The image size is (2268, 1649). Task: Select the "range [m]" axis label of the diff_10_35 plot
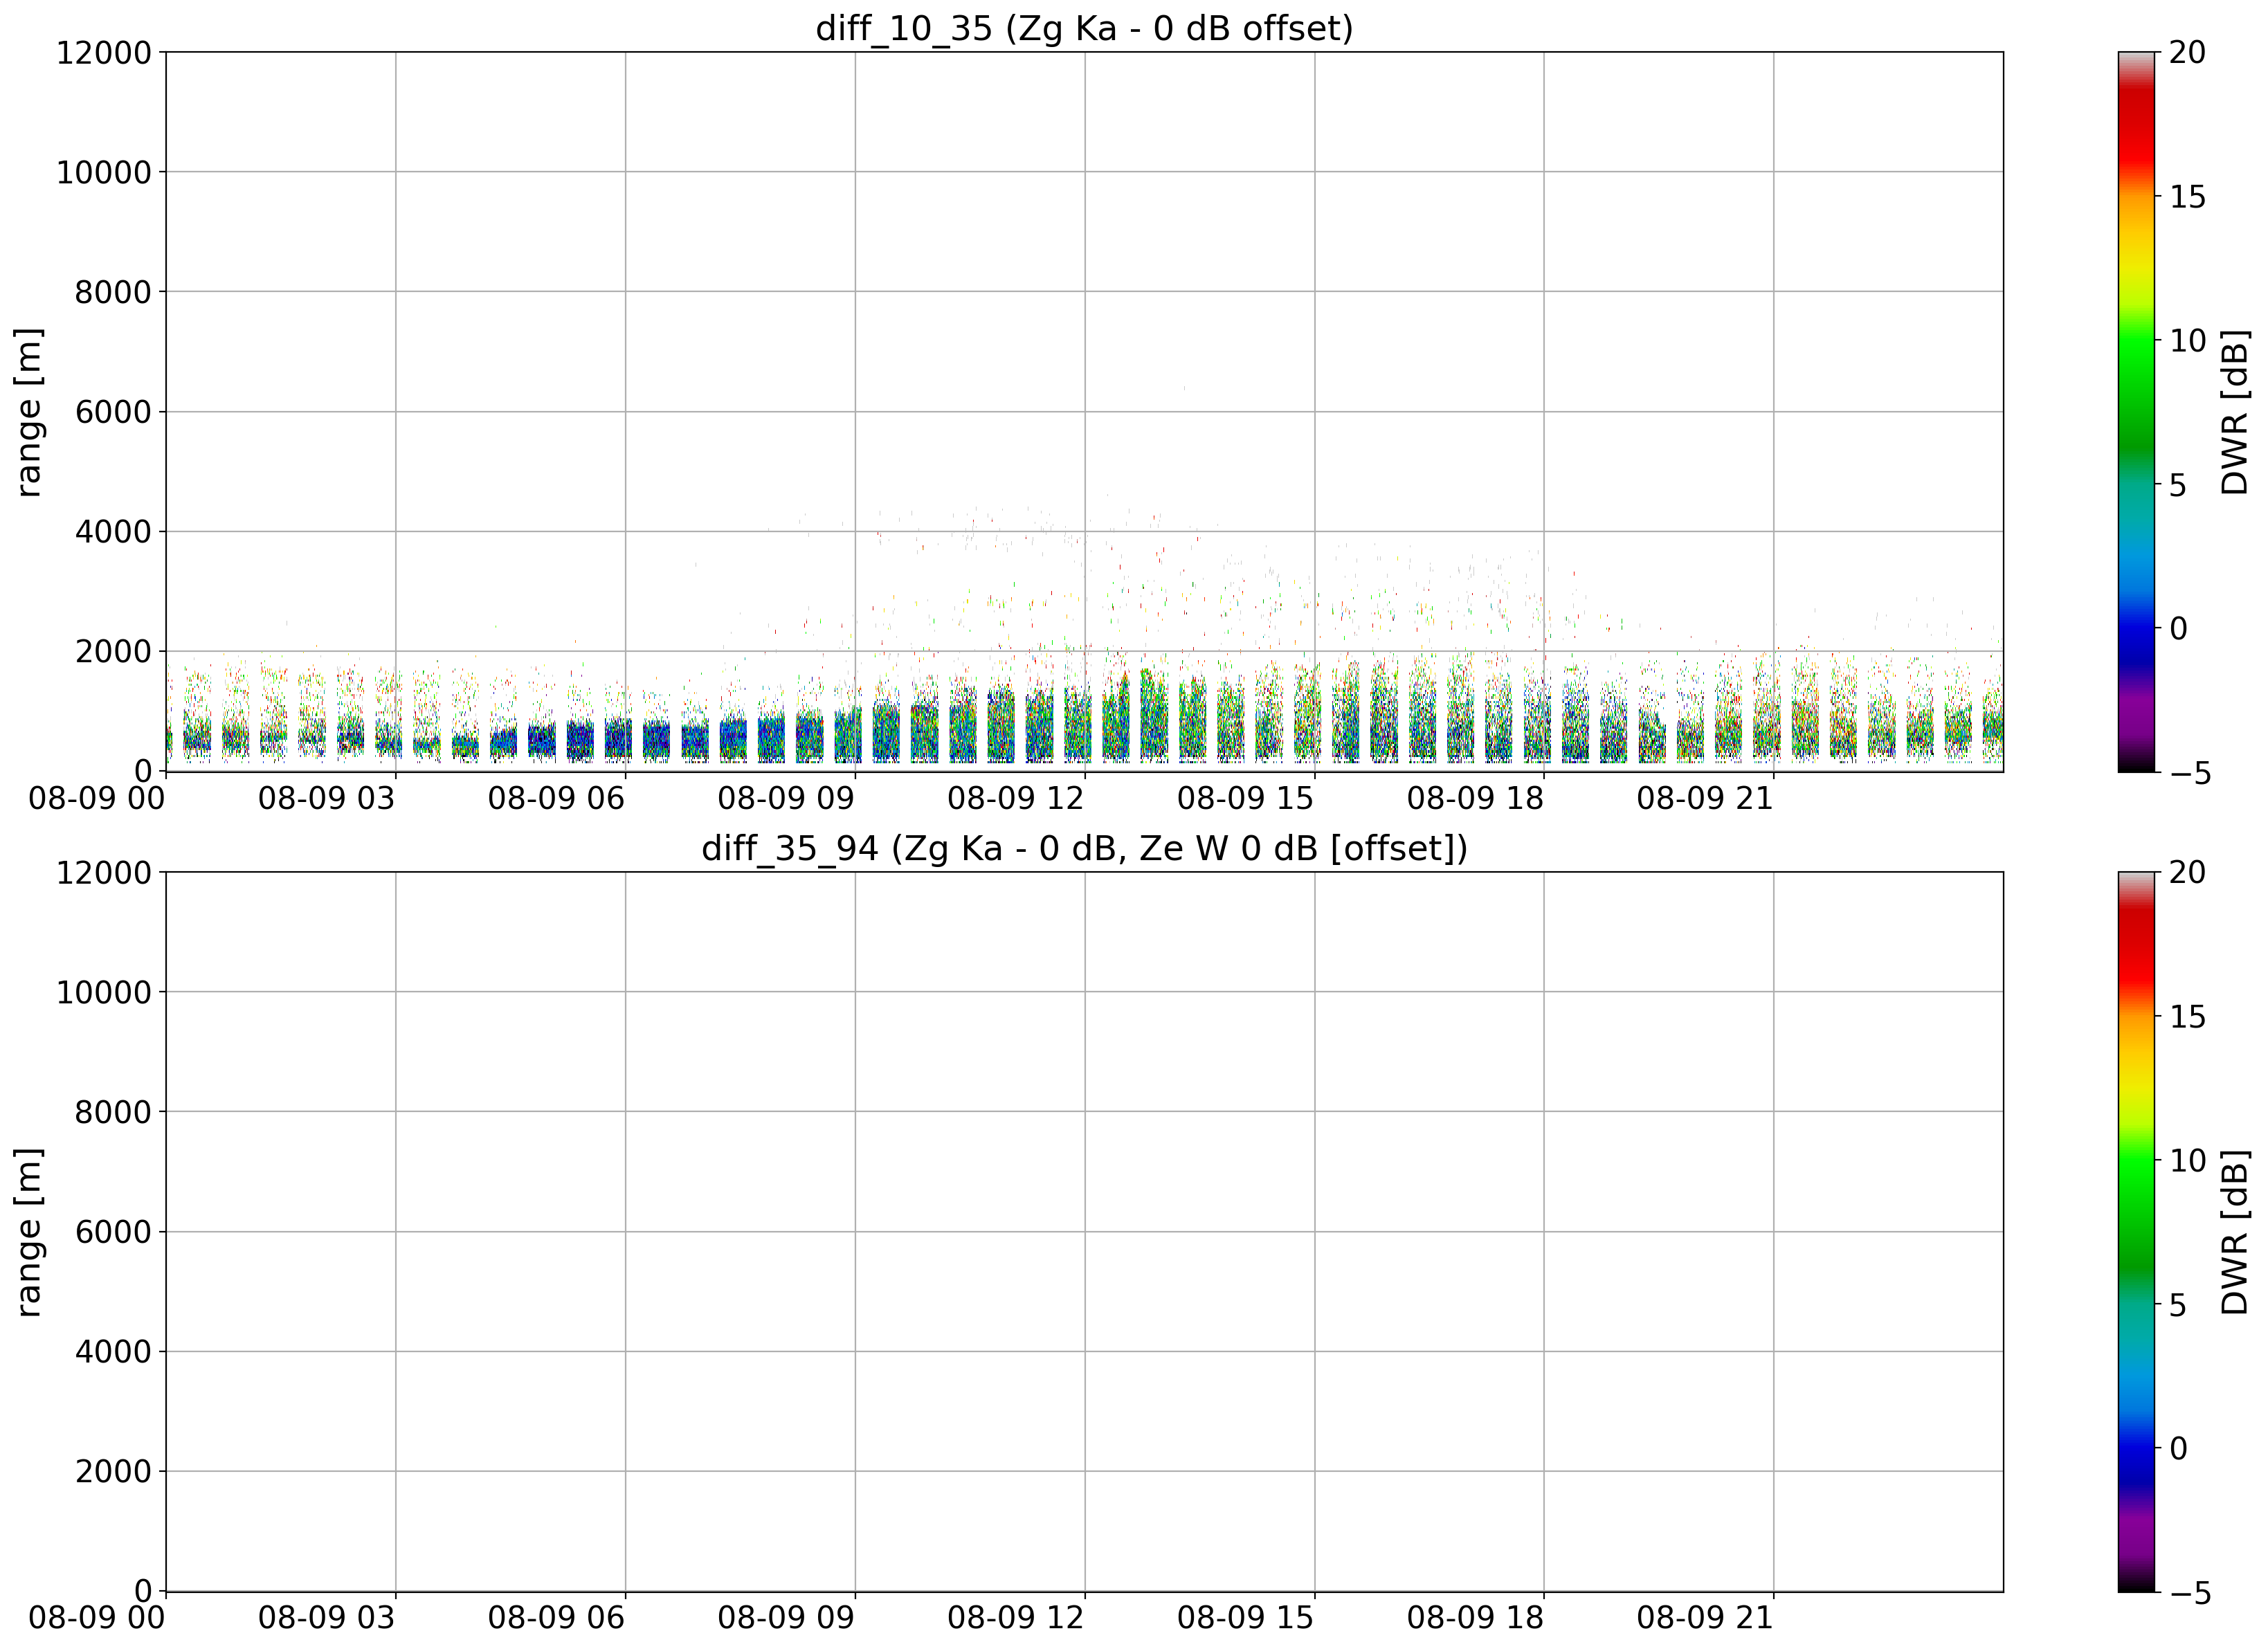tap(29, 412)
